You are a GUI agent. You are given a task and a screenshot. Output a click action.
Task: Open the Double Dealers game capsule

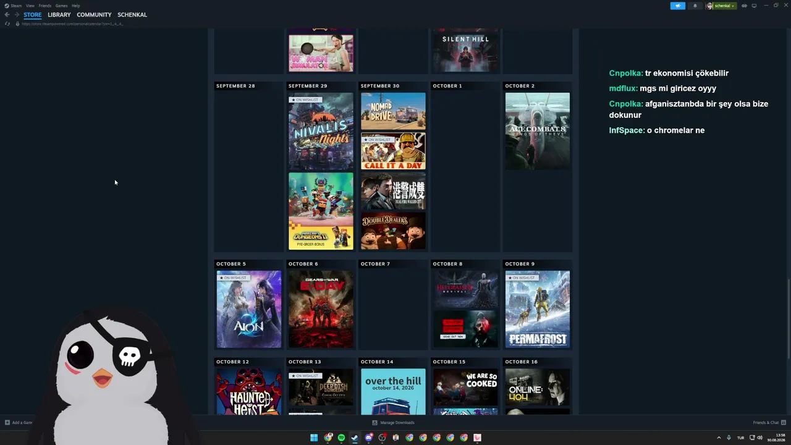[x=393, y=231]
